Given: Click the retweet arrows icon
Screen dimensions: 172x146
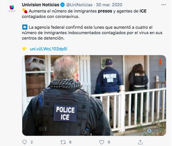Looking at the screenshot, I should click(x=63, y=142).
